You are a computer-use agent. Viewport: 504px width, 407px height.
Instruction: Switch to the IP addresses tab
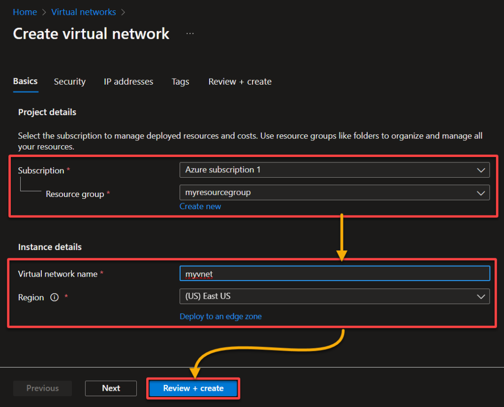click(128, 82)
